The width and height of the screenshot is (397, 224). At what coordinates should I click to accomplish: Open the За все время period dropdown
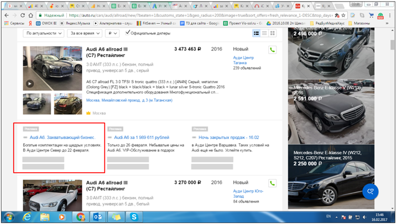pos(84,34)
